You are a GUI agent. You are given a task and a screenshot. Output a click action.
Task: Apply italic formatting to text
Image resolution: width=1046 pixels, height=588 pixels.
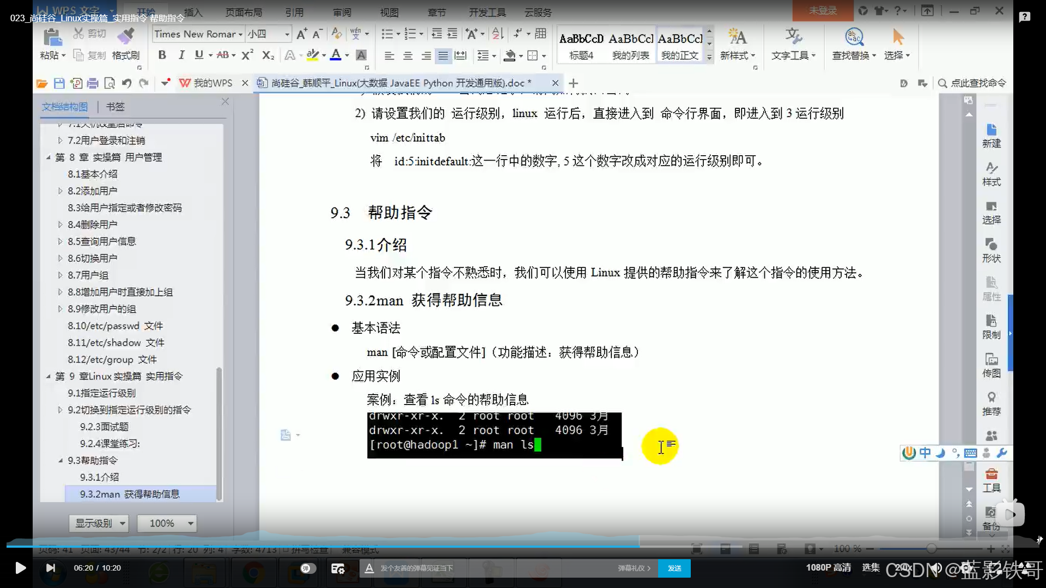click(x=181, y=55)
